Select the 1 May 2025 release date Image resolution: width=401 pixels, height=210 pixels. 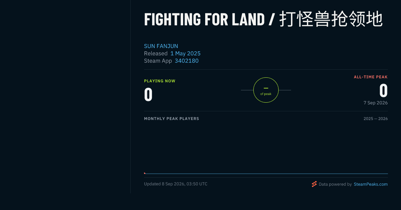click(185, 53)
